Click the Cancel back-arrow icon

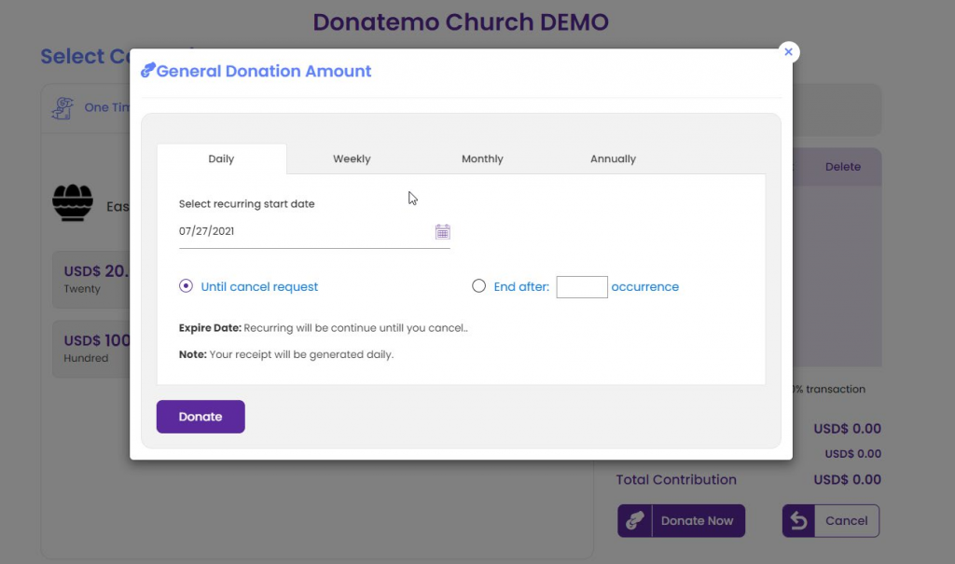point(798,521)
